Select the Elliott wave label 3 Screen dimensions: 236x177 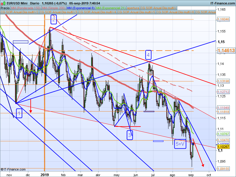tap(130, 135)
